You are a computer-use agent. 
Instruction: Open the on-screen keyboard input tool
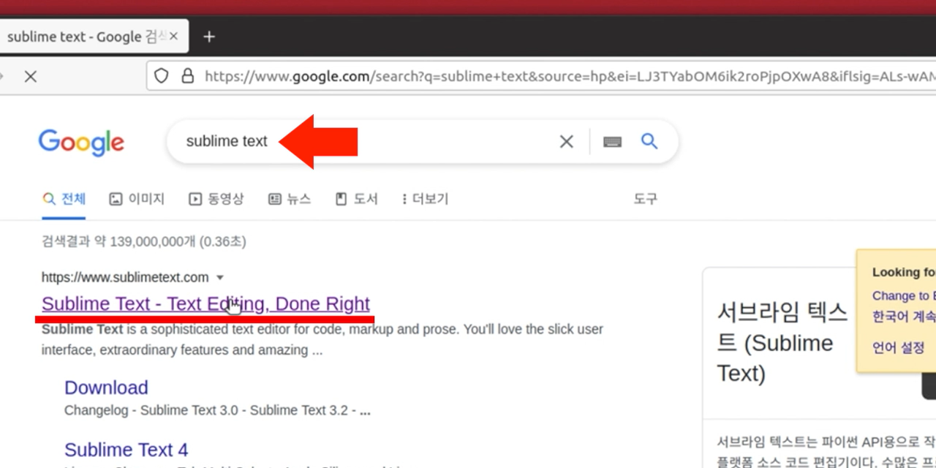tap(613, 142)
